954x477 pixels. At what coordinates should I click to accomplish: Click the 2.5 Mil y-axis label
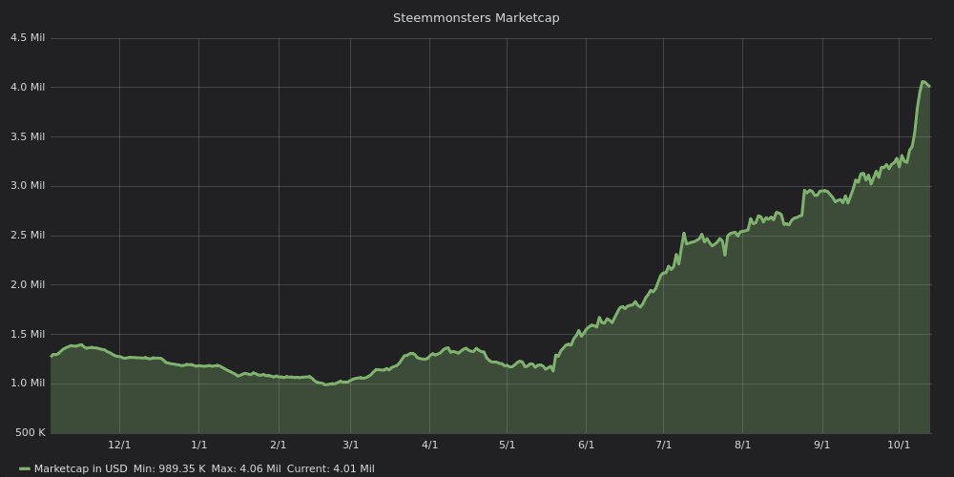pyautogui.click(x=28, y=235)
